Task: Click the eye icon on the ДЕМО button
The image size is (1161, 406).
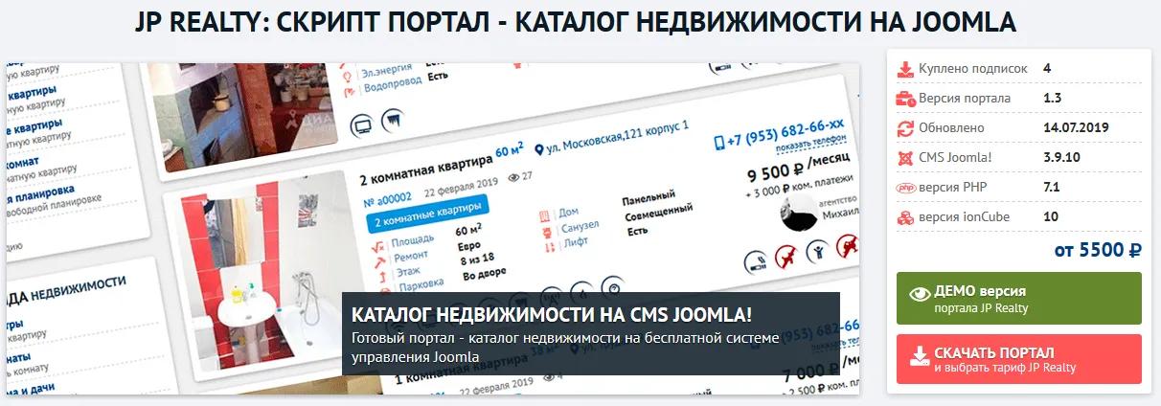Action: click(x=919, y=295)
